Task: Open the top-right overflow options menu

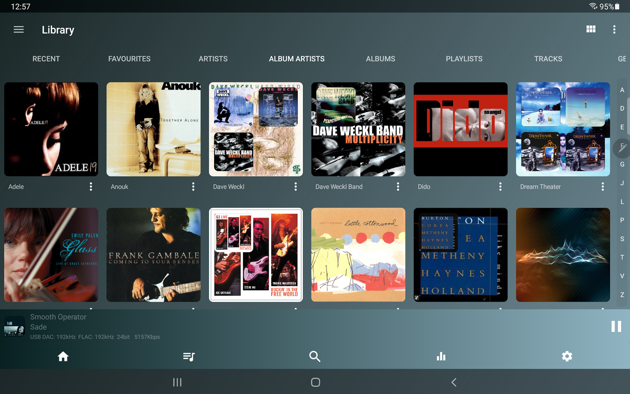Action: point(614,30)
